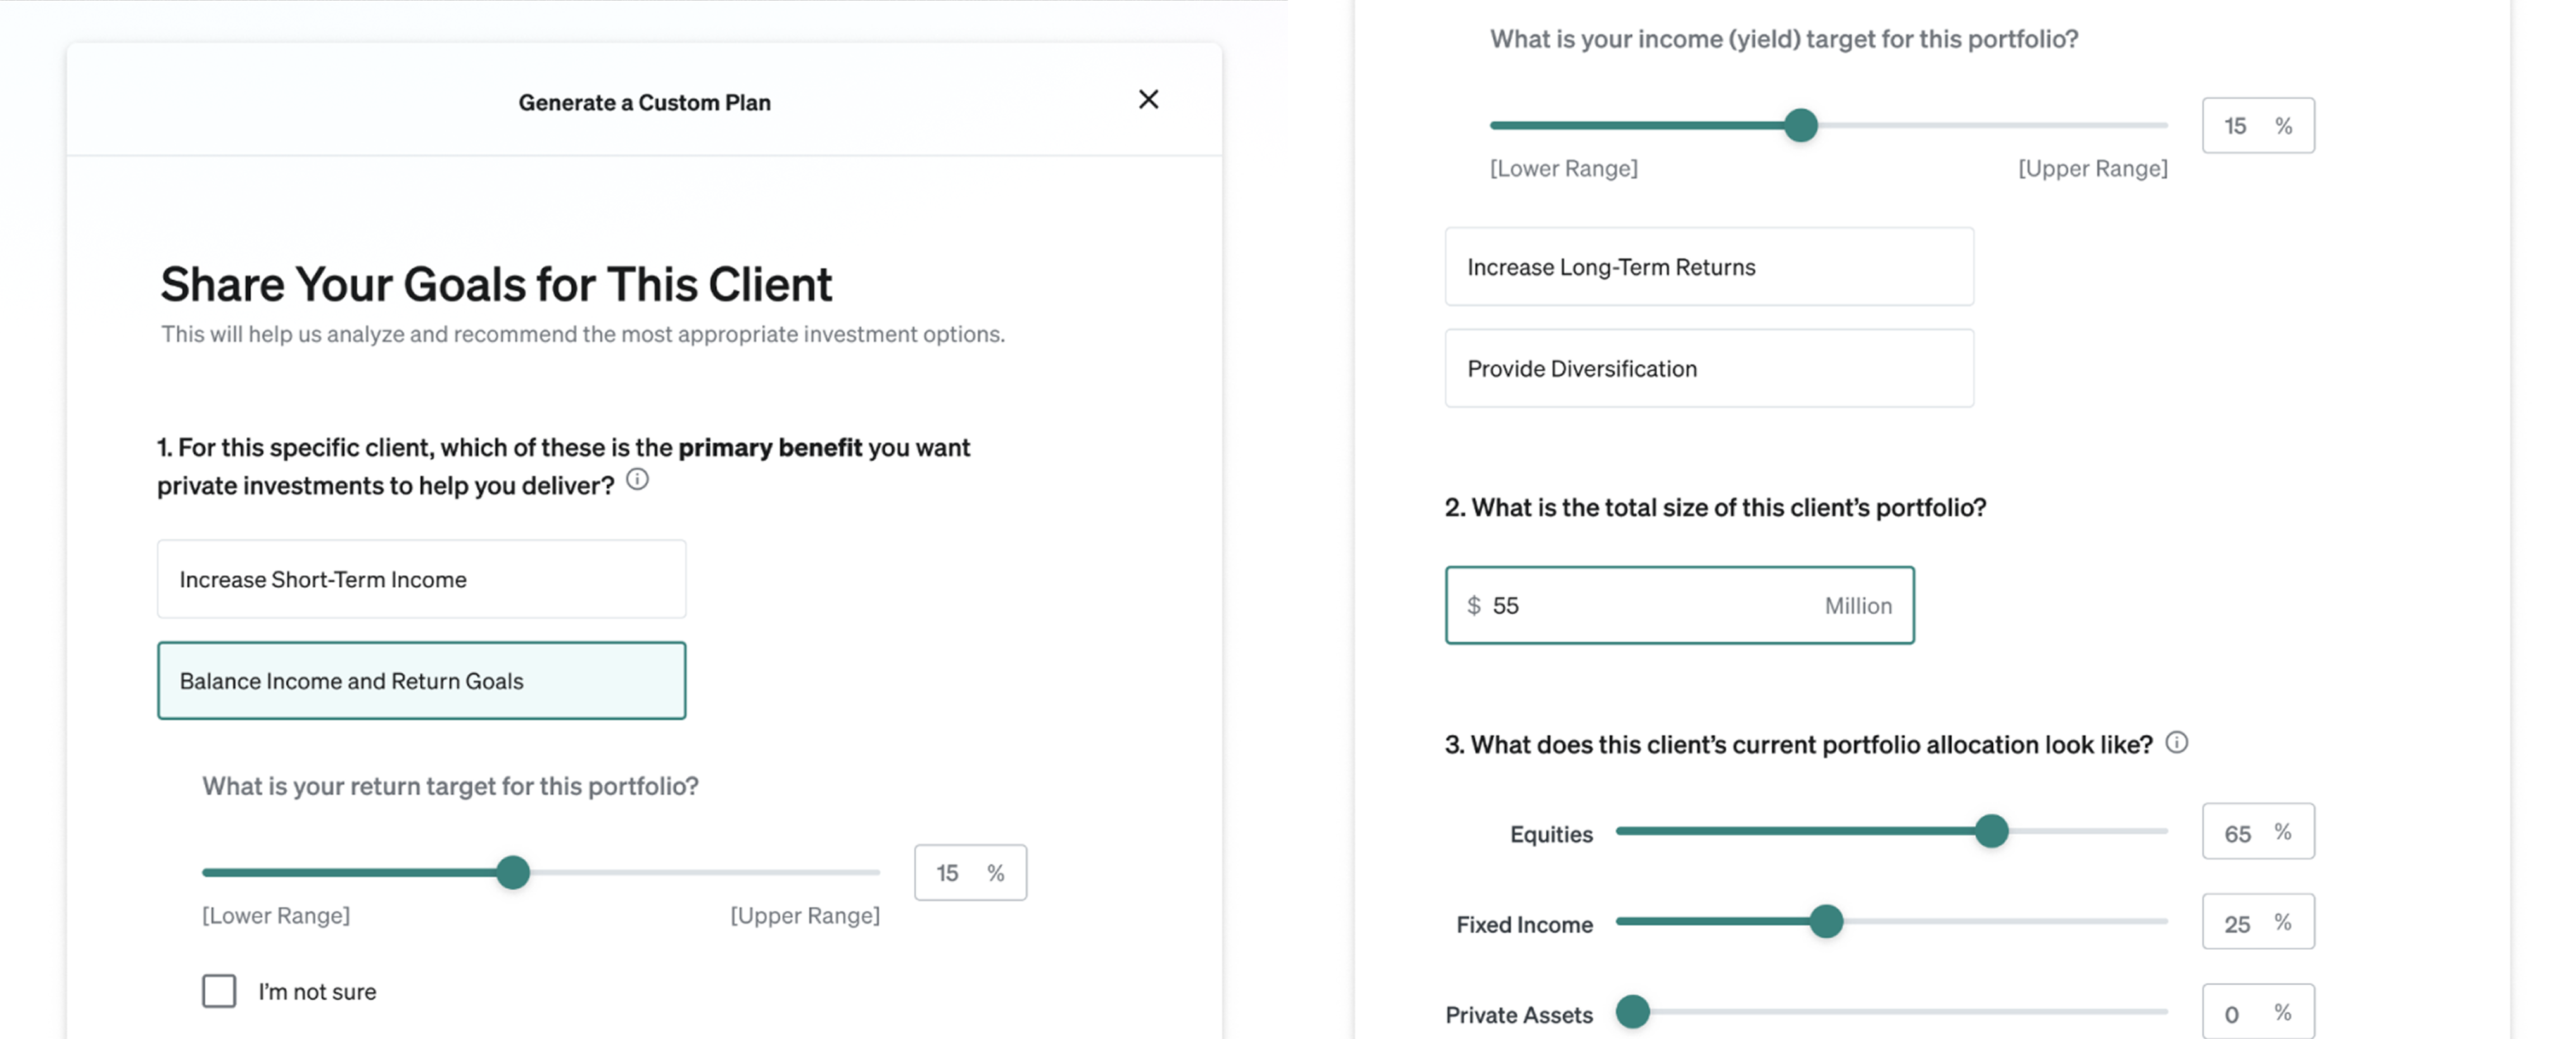Screen dimensions: 2576x1039
Task: Select Increase Long-Term Returns option
Action: (1709, 267)
